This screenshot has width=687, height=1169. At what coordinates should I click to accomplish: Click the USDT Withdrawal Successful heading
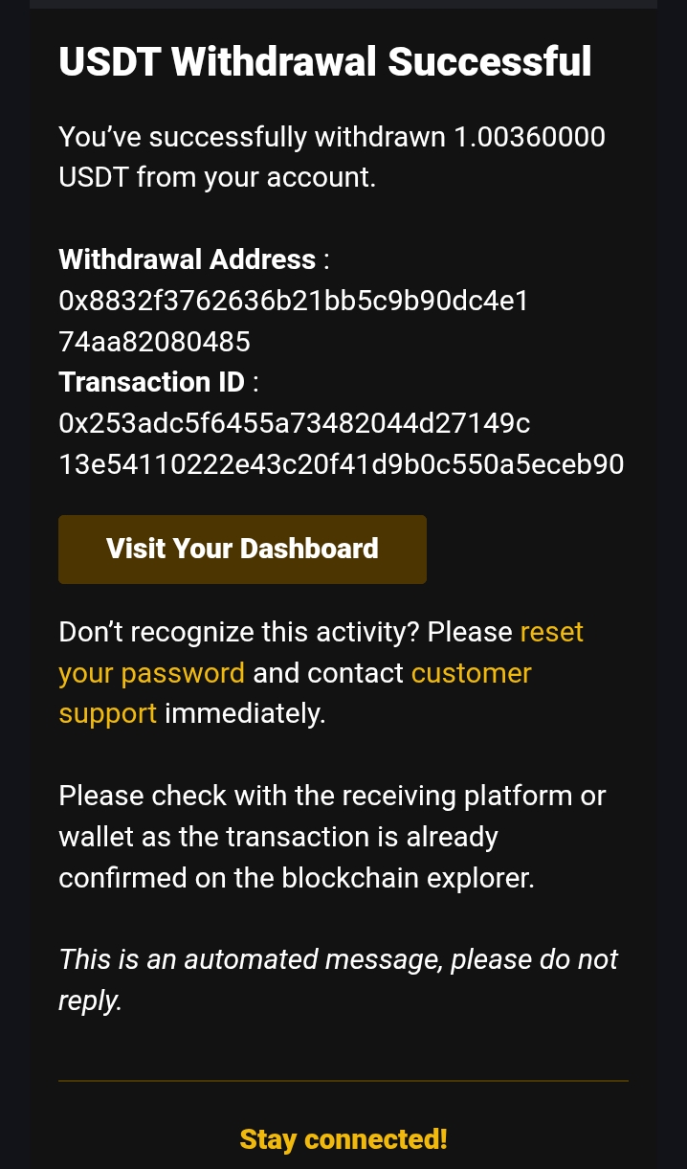(x=325, y=62)
